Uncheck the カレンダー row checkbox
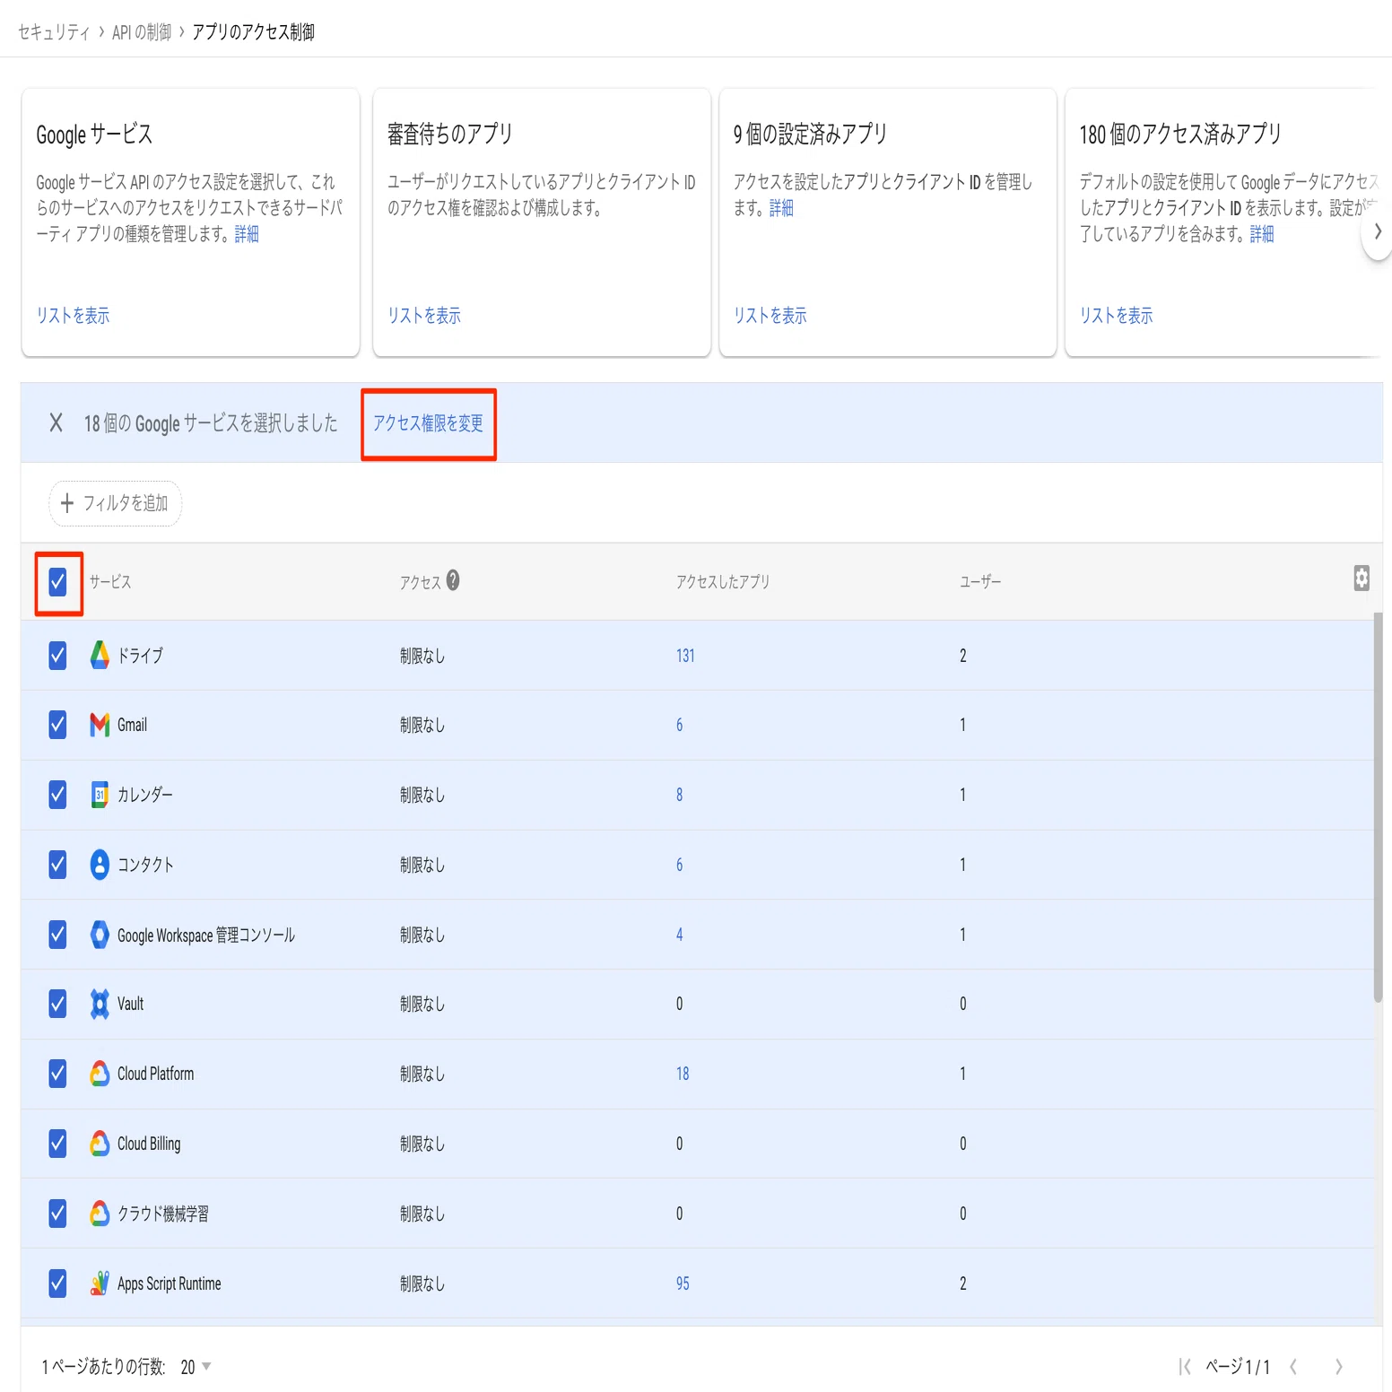 [x=57, y=795]
